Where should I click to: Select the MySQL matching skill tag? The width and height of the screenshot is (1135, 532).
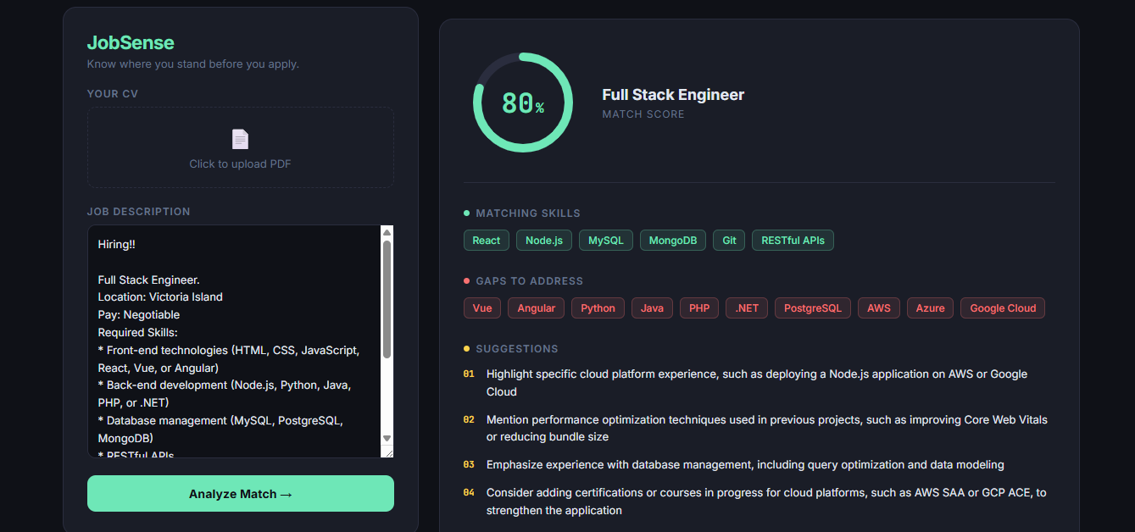[x=606, y=241]
